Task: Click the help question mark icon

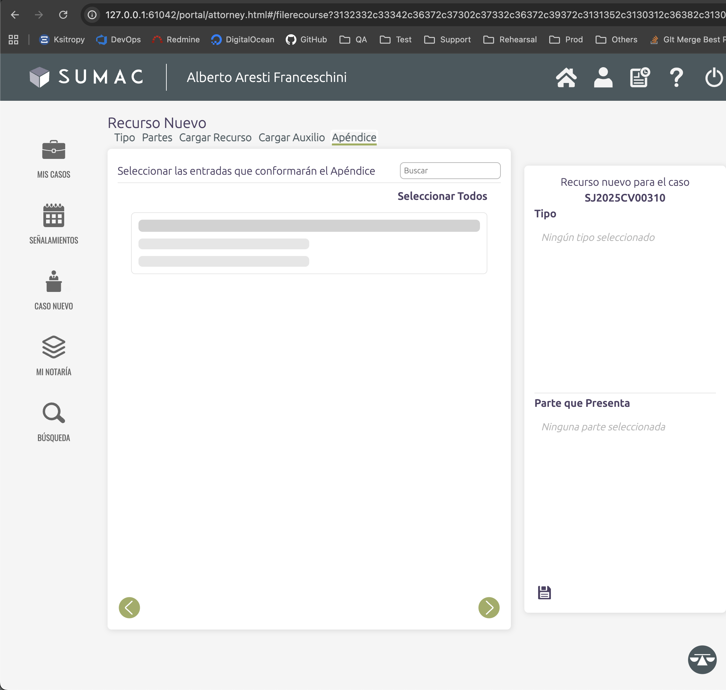Action: pos(676,78)
